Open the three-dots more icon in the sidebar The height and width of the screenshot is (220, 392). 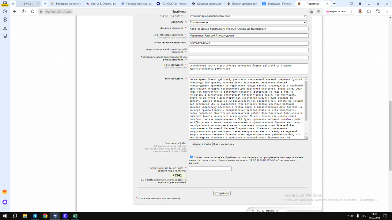pos(5,208)
